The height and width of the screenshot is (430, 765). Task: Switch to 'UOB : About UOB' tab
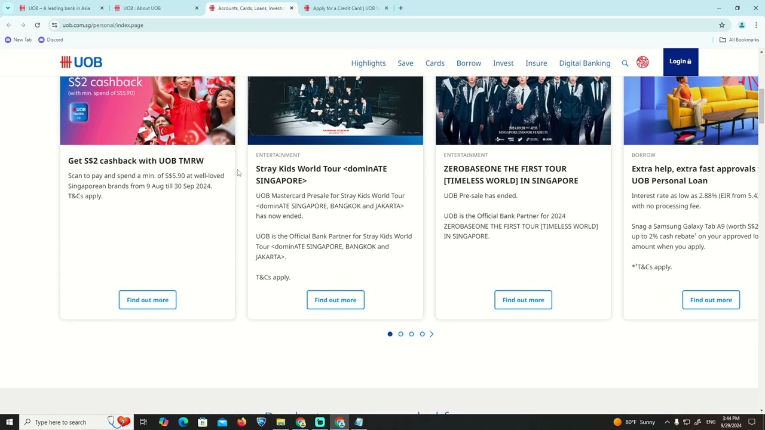pos(155,8)
